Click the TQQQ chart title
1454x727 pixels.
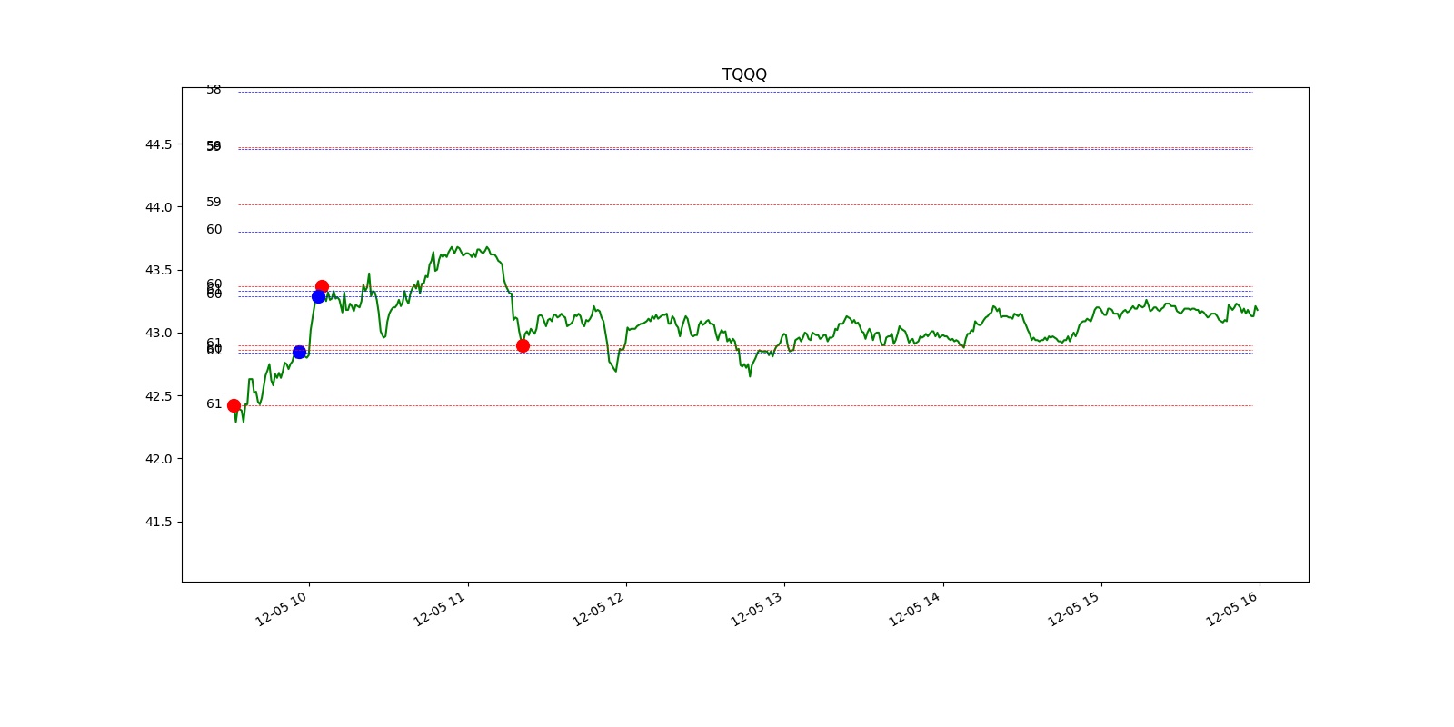[x=744, y=75]
